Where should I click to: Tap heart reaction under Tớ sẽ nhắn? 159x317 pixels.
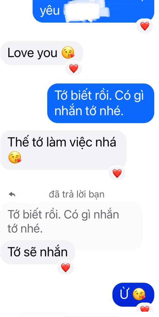[x=65, y=268]
